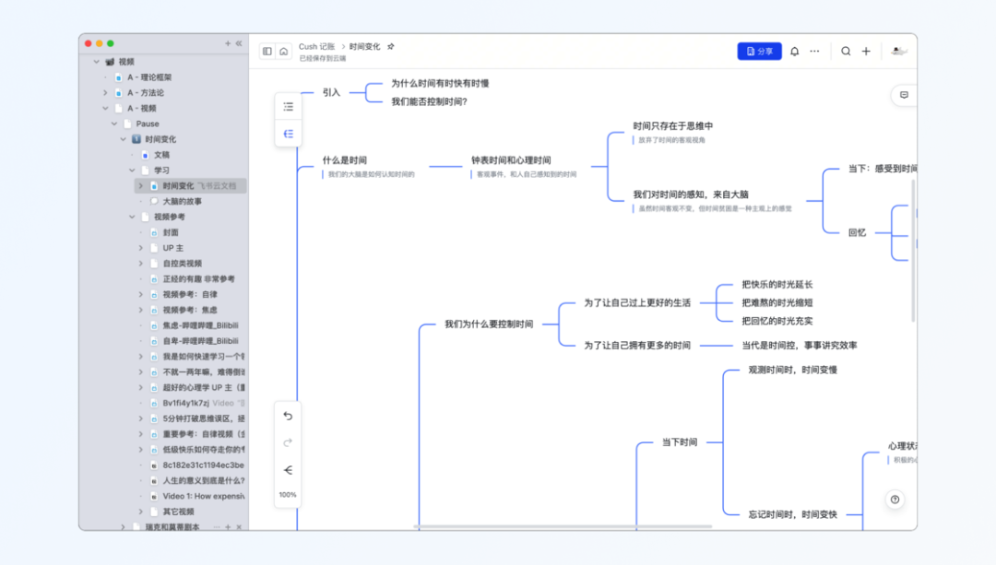Switch to outline list view

coord(289,107)
